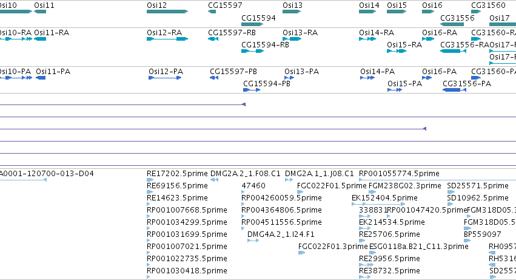
Task: Click the Osi13-RA transcript label
Action: coord(300,33)
